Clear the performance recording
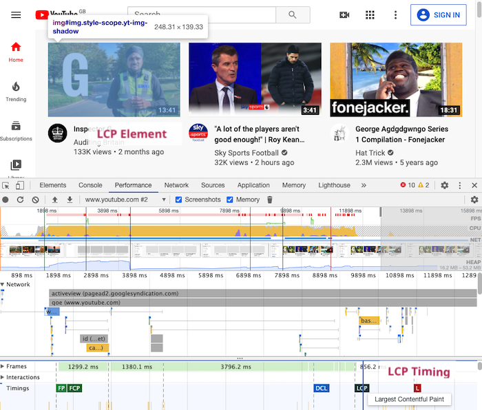 (35, 199)
